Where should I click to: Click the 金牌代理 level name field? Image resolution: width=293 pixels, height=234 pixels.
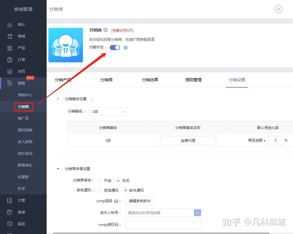point(188,140)
